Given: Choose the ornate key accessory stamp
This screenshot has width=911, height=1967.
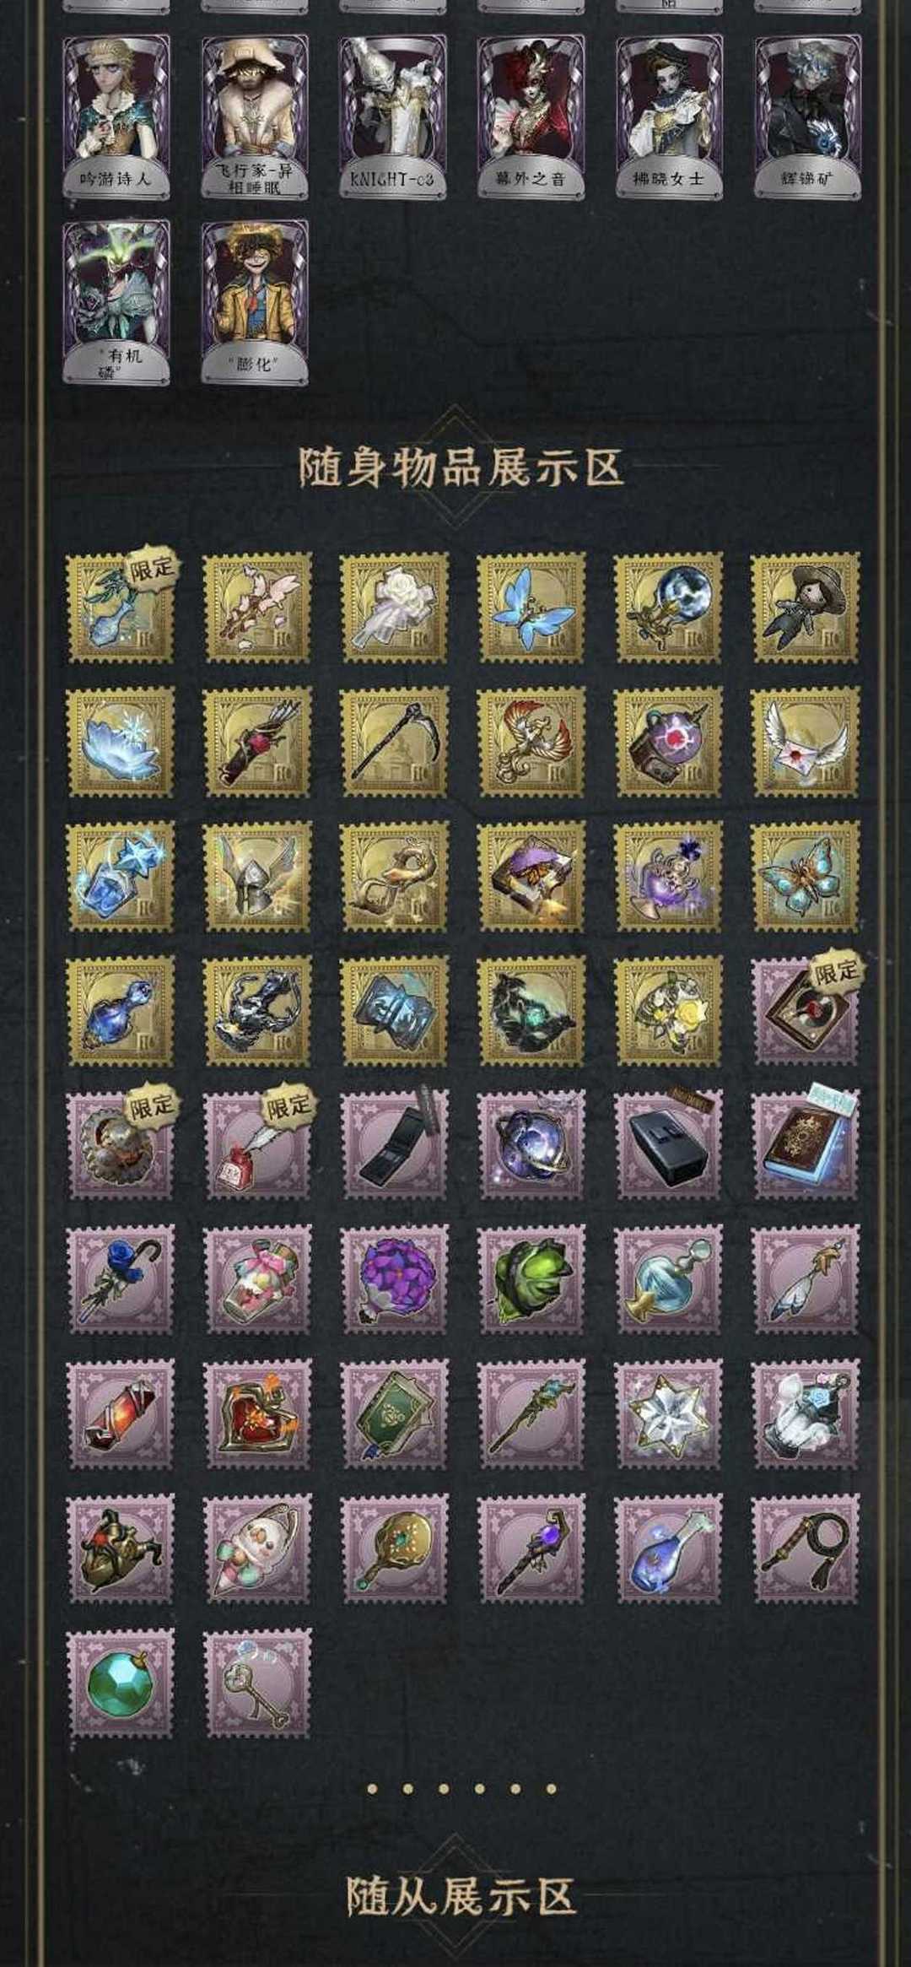Looking at the screenshot, I should 257,1683.
